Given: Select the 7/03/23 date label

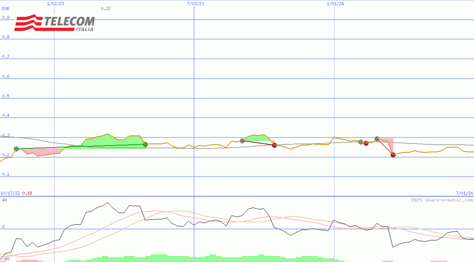Looking at the screenshot, I should point(195,4).
